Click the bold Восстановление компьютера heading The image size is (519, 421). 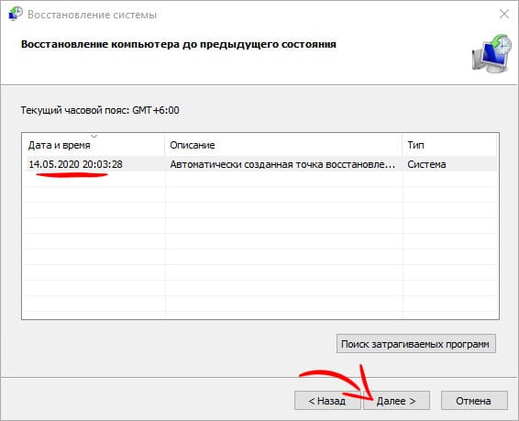click(x=179, y=44)
